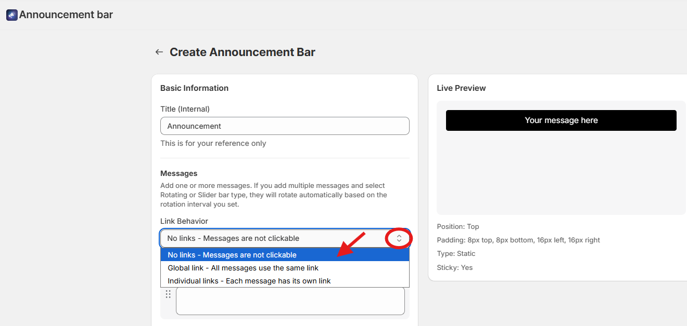Click the 'Basic Information' section heading
Image resolution: width=687 pixels, height=326 pixels.
194,88
